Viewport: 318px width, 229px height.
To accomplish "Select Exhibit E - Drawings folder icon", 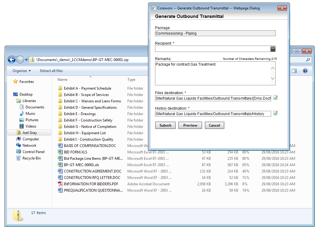I will [60, 114].
